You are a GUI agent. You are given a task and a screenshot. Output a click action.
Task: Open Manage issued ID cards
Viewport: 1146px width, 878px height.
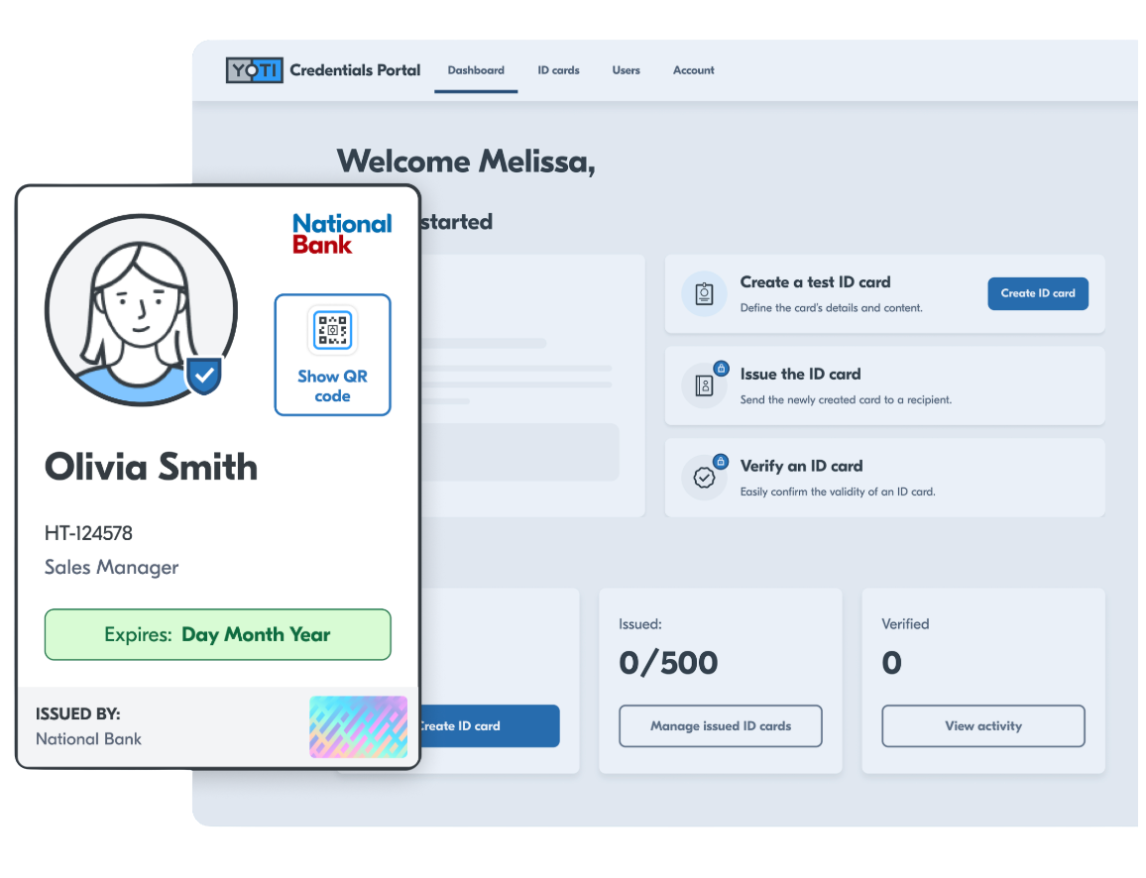pyautogui.click(x=721, y=726)
